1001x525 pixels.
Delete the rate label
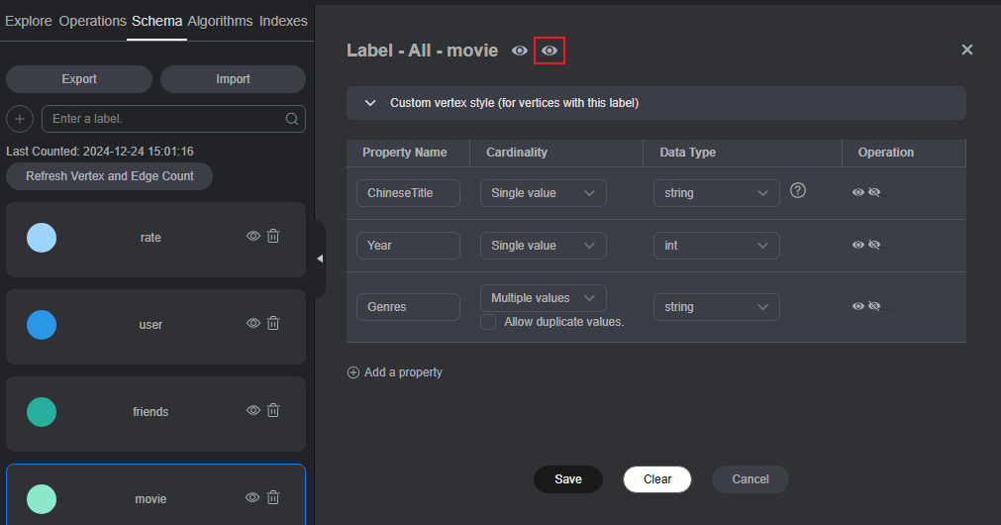pyautogui.click(x=273, y=237)
